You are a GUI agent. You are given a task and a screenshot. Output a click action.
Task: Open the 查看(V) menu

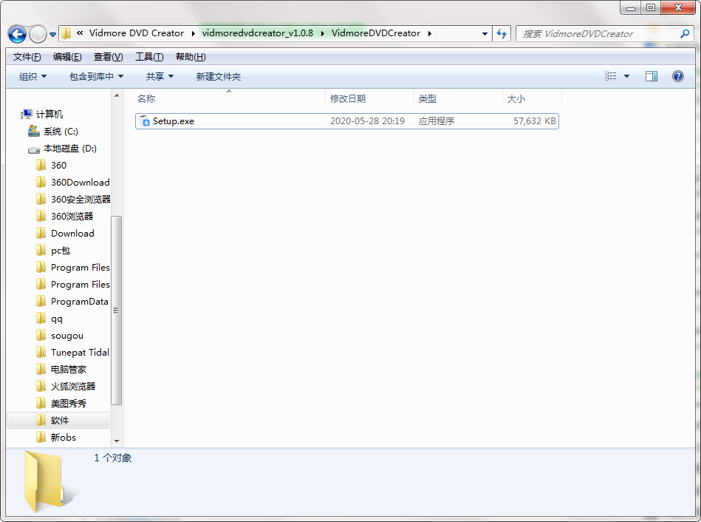click(108, 57)
